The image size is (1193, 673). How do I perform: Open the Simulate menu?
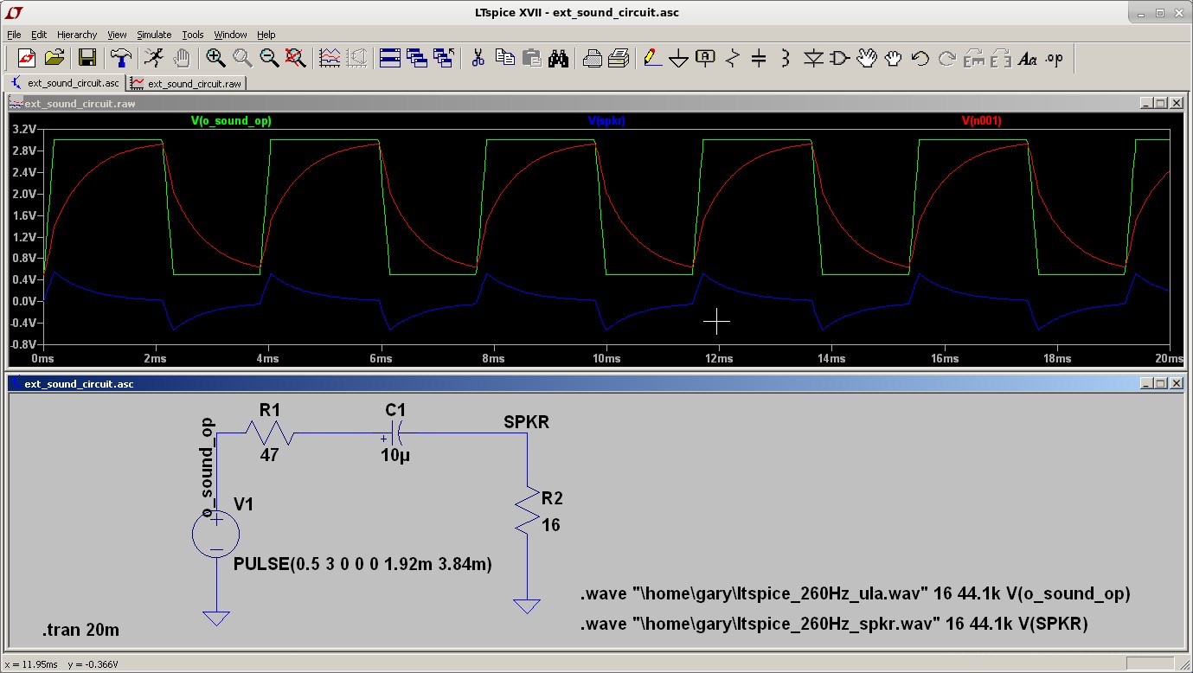click(154, 35)
